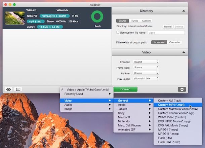205x148 pixels.
Task: Click the green Ready progress ring
Action: (x=98, y=17)
